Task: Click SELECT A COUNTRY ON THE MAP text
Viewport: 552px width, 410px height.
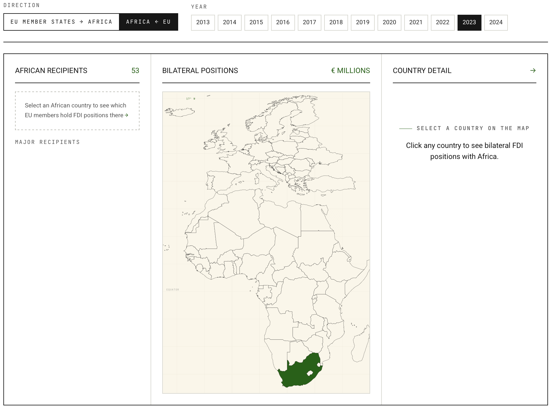Action: 473,128
